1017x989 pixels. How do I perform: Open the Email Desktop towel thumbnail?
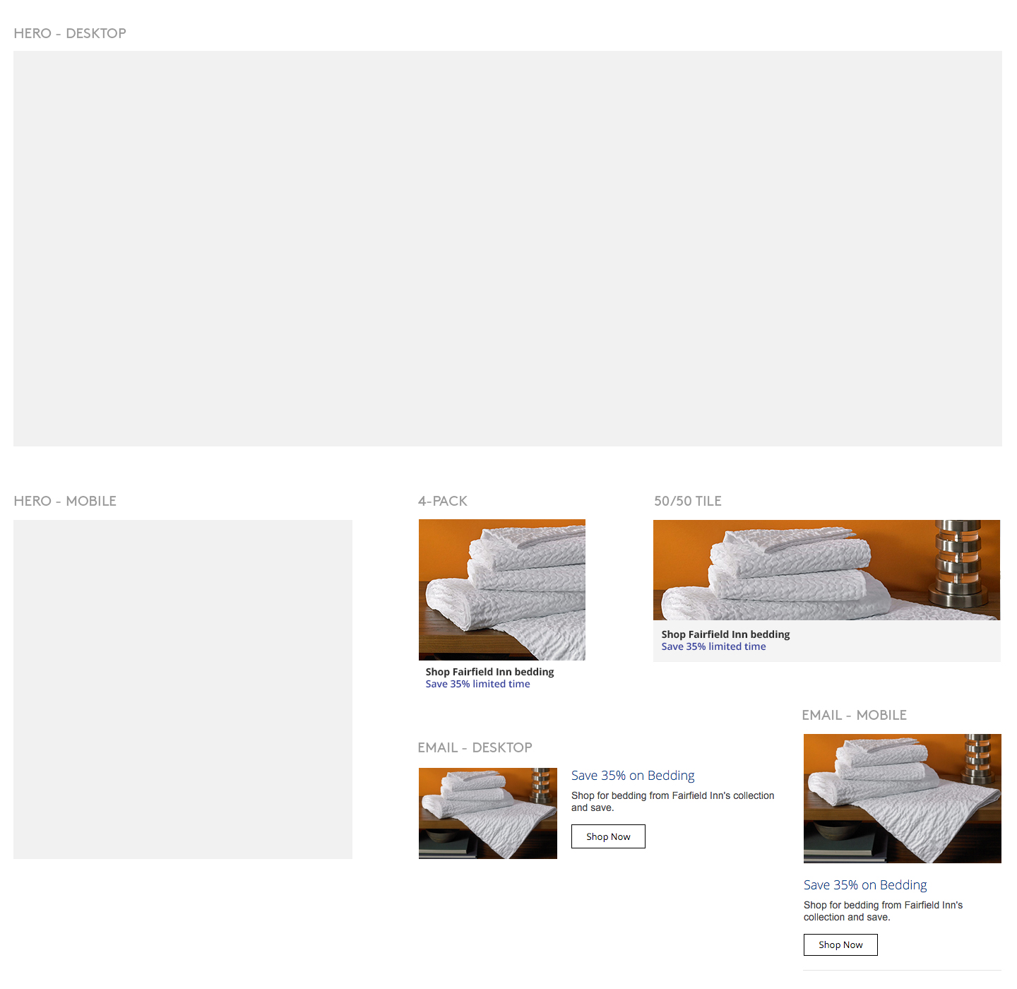point(487,813)
